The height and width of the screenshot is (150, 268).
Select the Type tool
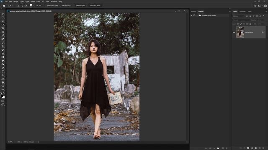click(x=3, y=72)
